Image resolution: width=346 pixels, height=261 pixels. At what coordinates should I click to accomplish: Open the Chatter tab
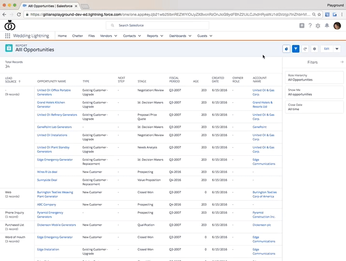[77, 36]
